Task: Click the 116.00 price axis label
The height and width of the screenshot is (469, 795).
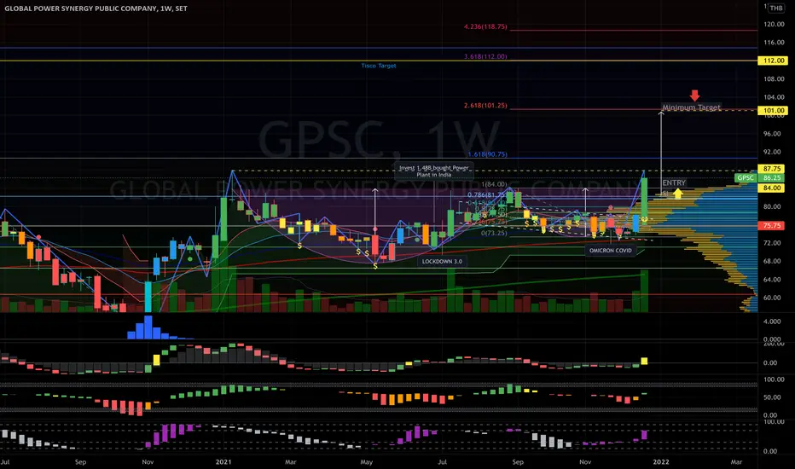Action: [x=775, y=43]
